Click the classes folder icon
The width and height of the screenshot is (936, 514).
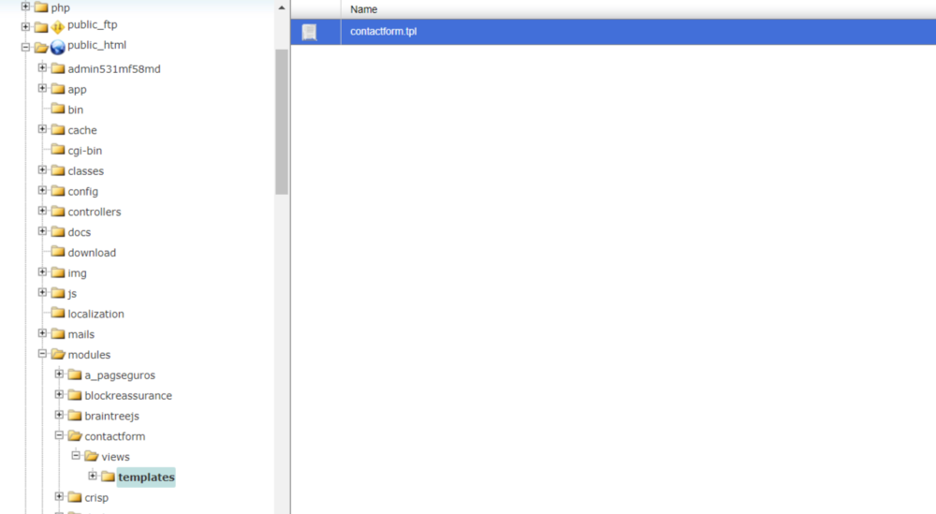58,170
